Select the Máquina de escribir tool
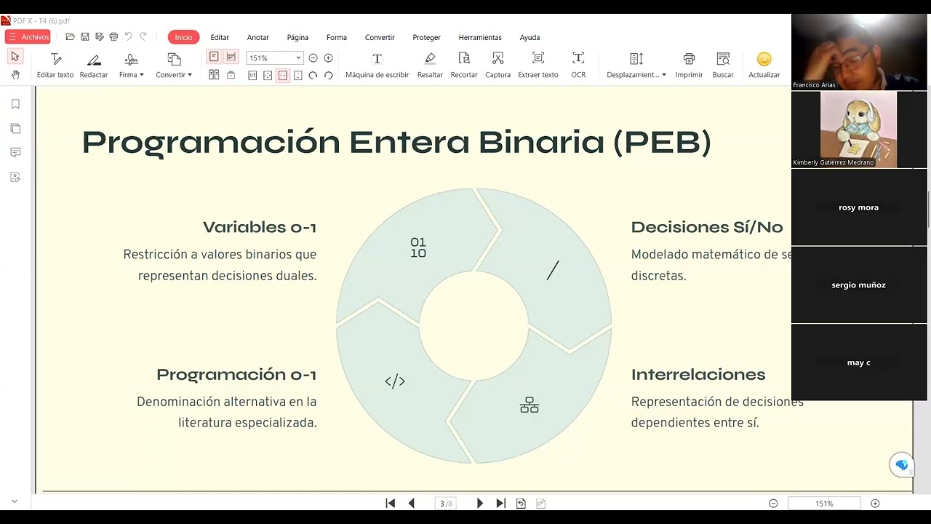931x524 pixels. 377,65
